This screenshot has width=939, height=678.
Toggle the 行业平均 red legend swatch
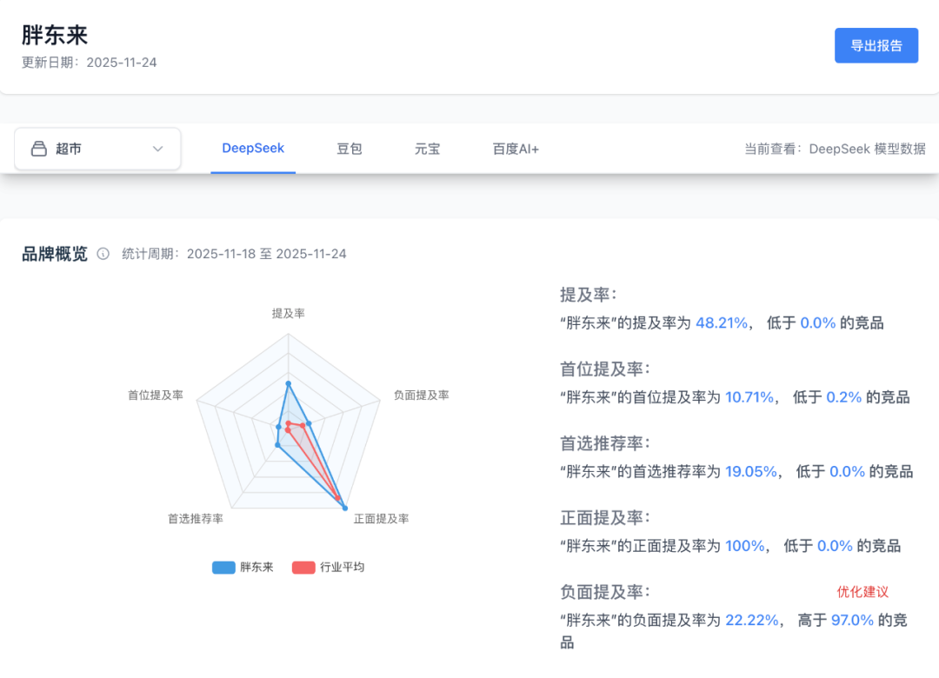(303, 568)
